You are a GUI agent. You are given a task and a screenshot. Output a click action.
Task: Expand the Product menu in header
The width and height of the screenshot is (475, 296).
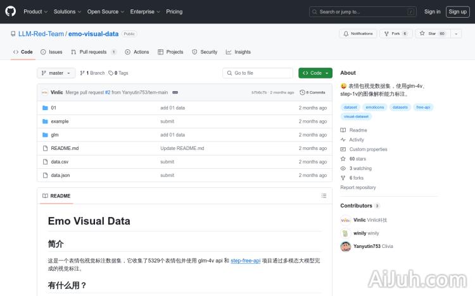pyautogui.click(x=35, y=11)
